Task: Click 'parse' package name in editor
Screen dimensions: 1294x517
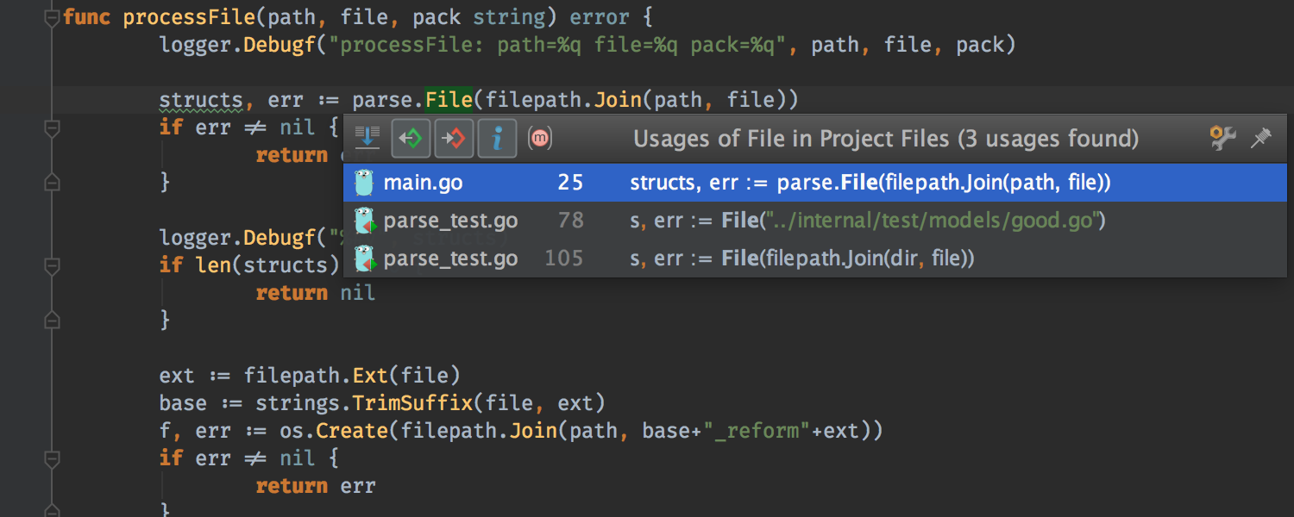Action: [x=382, y=100]
